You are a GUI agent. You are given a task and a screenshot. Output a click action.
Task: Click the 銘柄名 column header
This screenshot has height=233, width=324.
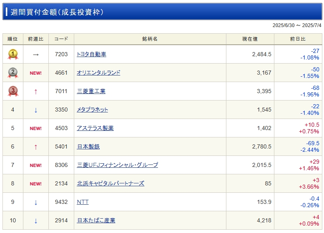click(x=150, y=39)
